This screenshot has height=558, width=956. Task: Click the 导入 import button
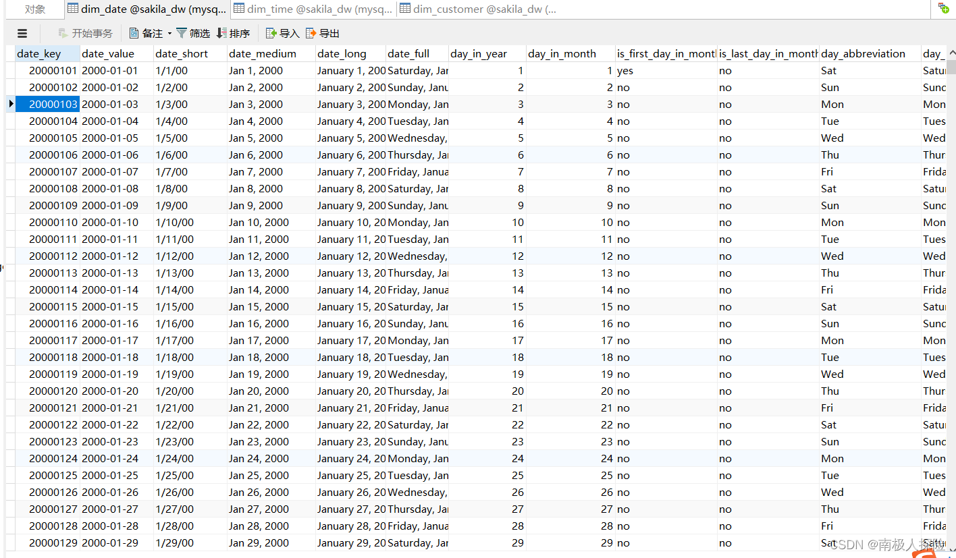point(282,33)
